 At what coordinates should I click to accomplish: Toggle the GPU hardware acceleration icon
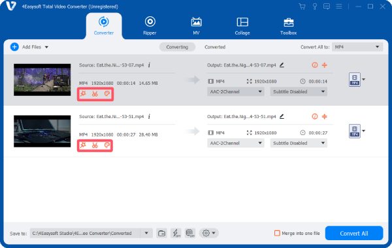pyautogui.click(x=190, y=233)
